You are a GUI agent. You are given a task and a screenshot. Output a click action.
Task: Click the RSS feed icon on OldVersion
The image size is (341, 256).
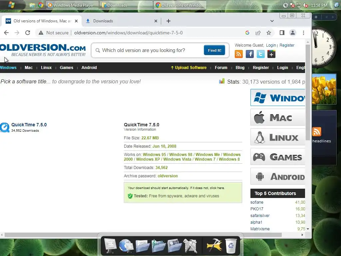point(238,54)
